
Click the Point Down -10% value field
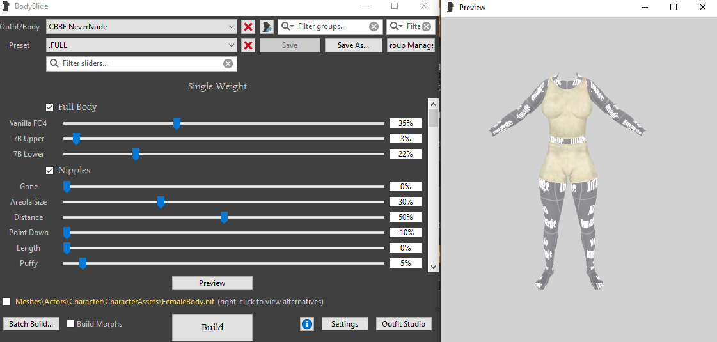coord(406,233)
